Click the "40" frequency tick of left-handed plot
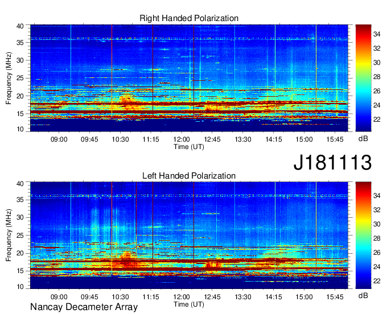Viewport: 387px width, 314px height. coord(20,184)
